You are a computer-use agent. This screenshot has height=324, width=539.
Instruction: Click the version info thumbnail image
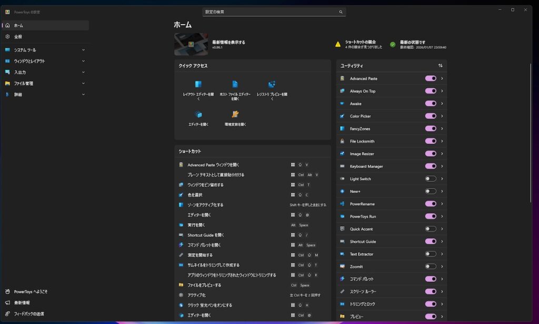point(191,44)
